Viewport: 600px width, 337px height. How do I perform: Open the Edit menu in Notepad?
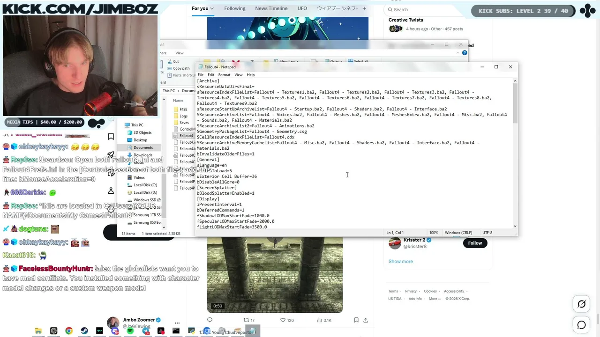[x=211, y=75]
